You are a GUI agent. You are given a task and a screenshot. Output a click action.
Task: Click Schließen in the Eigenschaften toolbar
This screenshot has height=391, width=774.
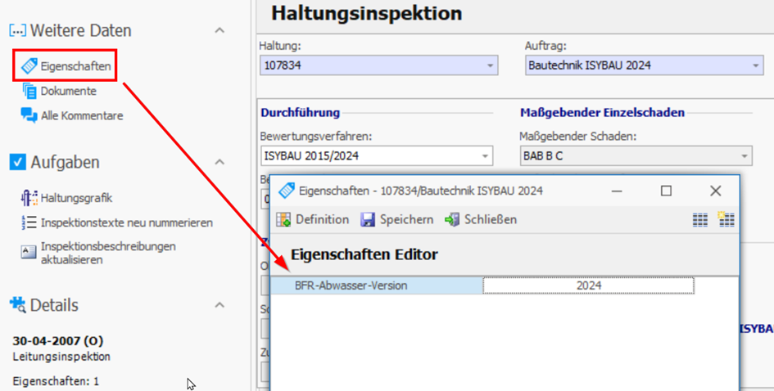click(x=481, y=219)
